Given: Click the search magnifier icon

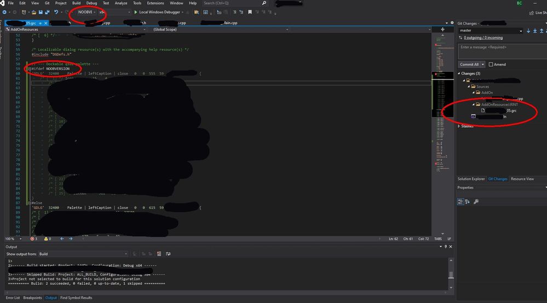Looking at the screenshot, I should click(264, 3).
